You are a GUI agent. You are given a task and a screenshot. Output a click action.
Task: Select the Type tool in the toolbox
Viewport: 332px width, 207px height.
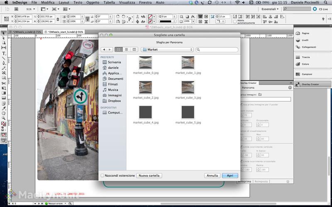coord(4,53)
